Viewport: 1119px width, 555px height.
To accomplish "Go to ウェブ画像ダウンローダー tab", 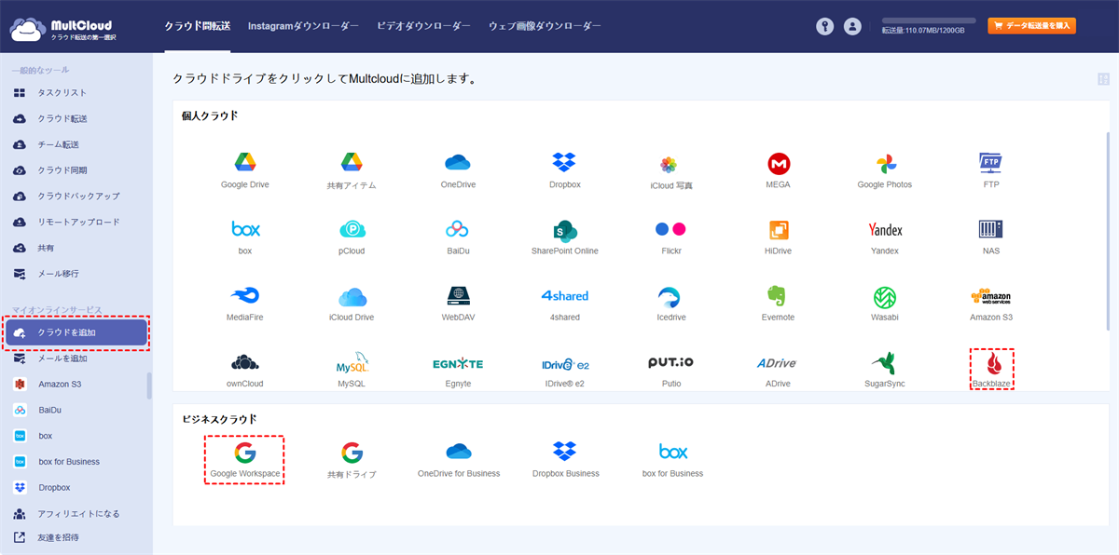I will pyautogui.click(x=545, y=26).
